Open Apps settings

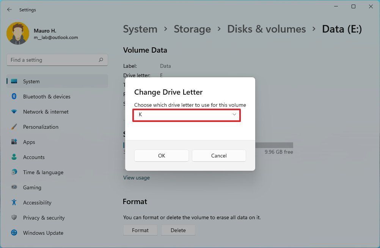(x=29, y=142)
